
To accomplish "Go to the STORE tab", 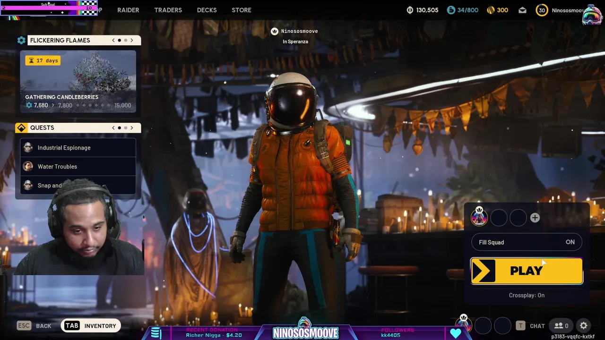I will tap(242, 10).
